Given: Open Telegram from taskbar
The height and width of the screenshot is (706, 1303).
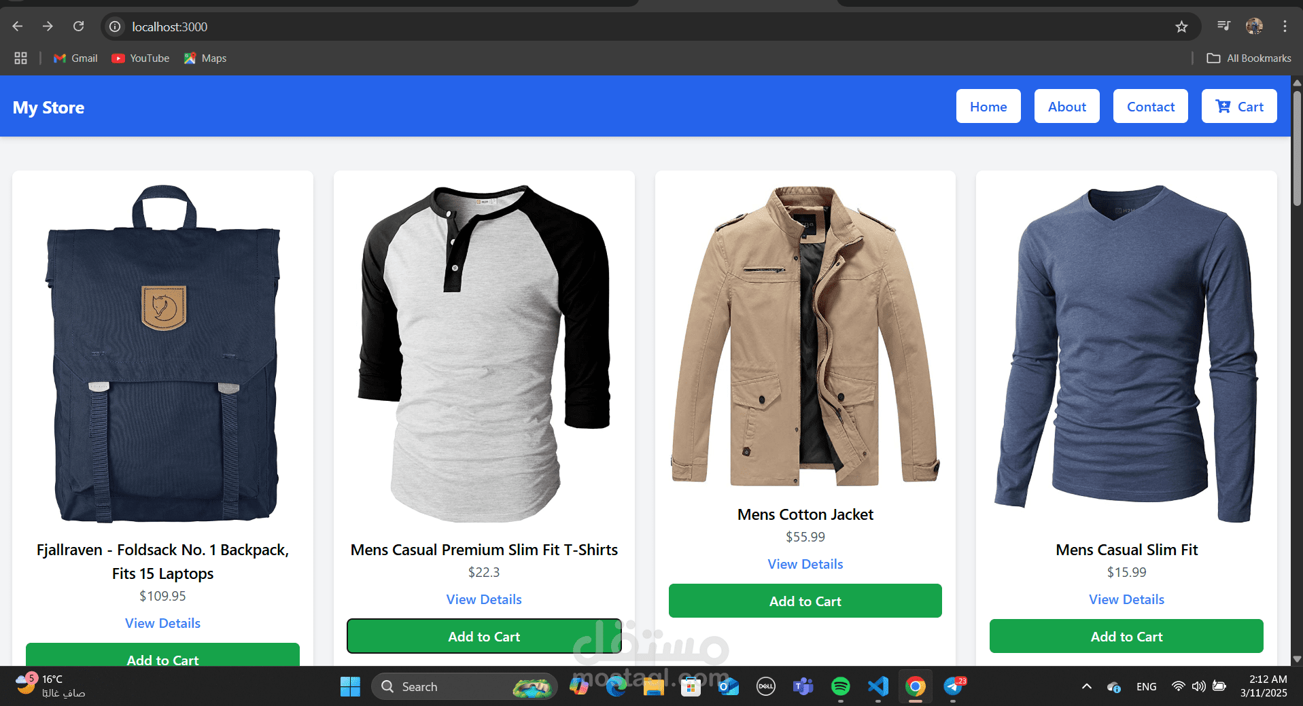Looking at the screenshot, I should [x=954, y=686].
